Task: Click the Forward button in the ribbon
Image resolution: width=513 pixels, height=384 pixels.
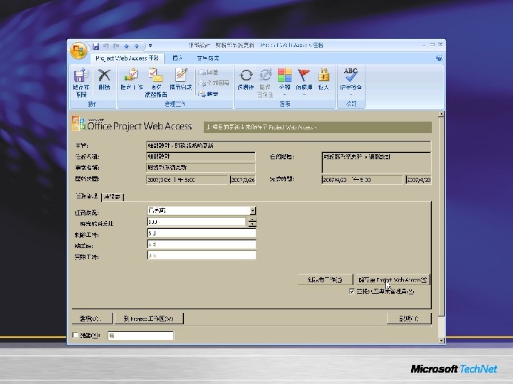Action: coord(208,94)
